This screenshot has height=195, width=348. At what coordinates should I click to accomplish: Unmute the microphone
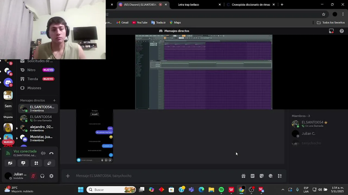point(33,176)
